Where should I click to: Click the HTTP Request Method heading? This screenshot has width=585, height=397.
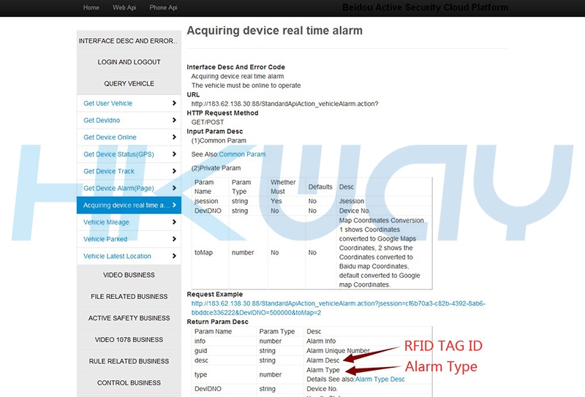click(222, 113)
